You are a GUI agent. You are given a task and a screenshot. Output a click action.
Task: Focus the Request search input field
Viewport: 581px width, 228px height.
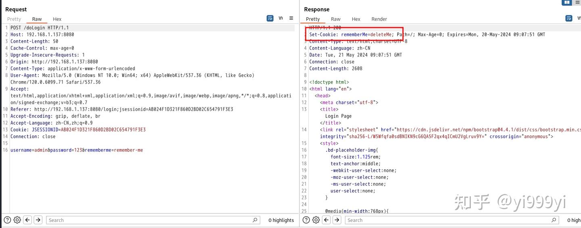[153, 220]
